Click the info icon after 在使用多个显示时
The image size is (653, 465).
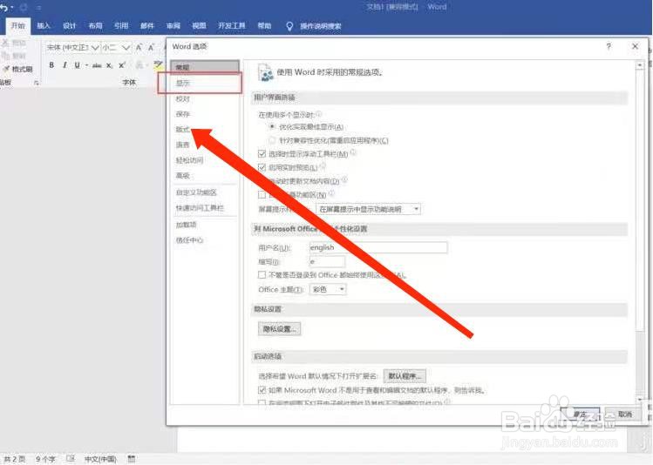(x=318, y=113)
